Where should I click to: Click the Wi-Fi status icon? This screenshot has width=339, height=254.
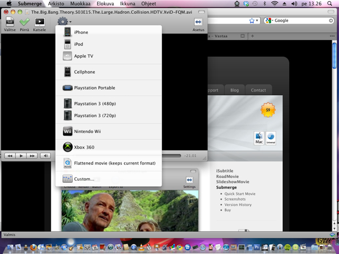tap(274, 4)
